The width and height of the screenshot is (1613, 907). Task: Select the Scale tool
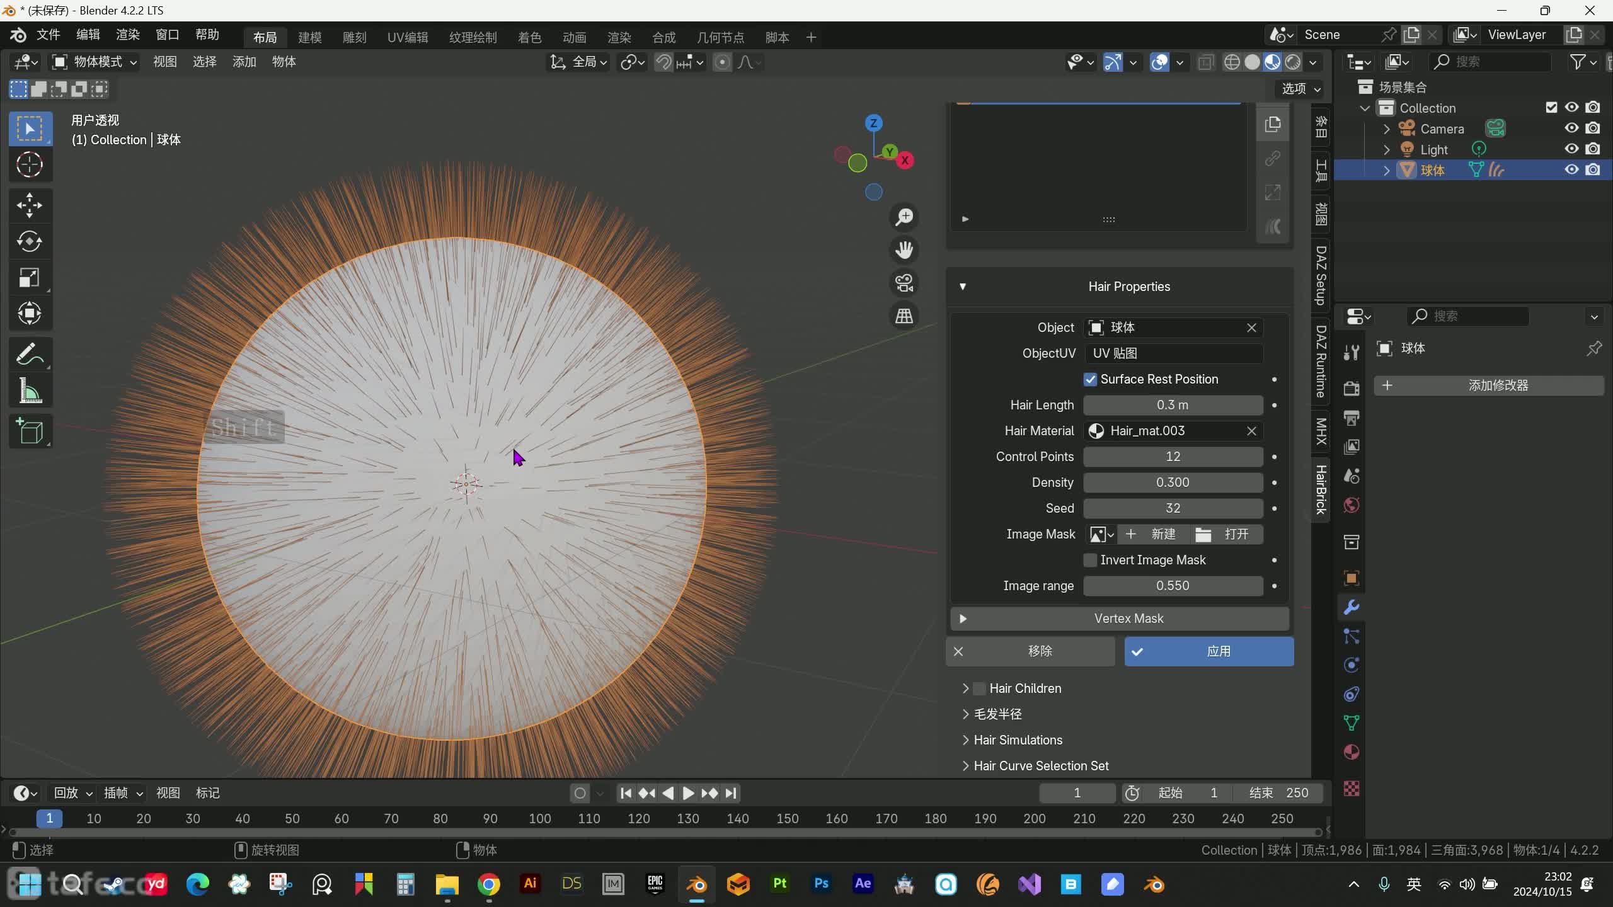(x=29, y=277)
